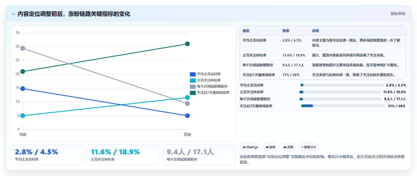Click the dark green data point at 当前
Screen dimensions: 417x176
tap(23, 71)
